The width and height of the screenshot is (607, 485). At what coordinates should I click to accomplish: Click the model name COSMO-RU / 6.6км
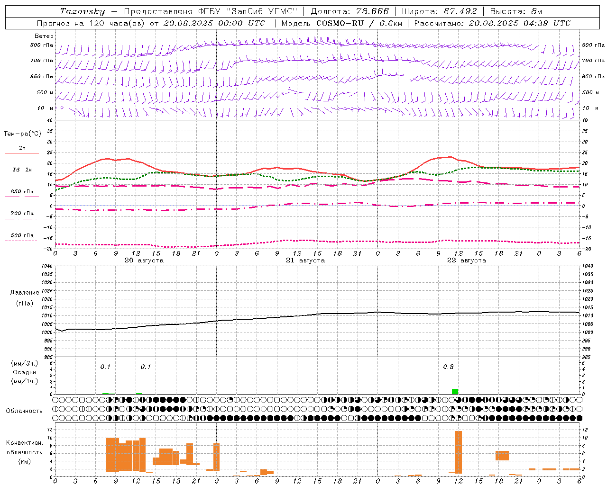tap(359, 23)
